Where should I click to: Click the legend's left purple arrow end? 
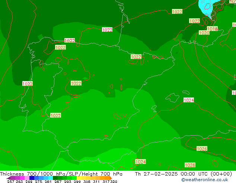[9, 178]
